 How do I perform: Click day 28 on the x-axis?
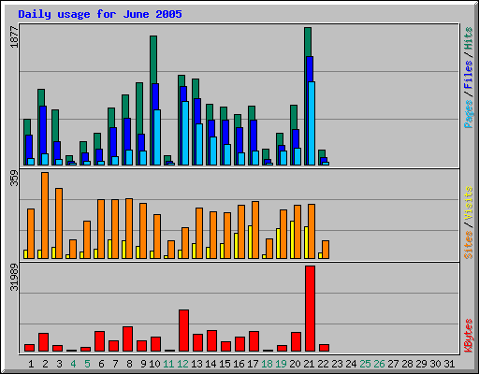[x=407, y=364]
